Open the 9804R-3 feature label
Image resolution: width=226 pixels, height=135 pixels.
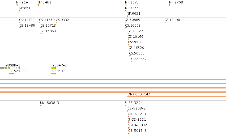coord(59,65)
